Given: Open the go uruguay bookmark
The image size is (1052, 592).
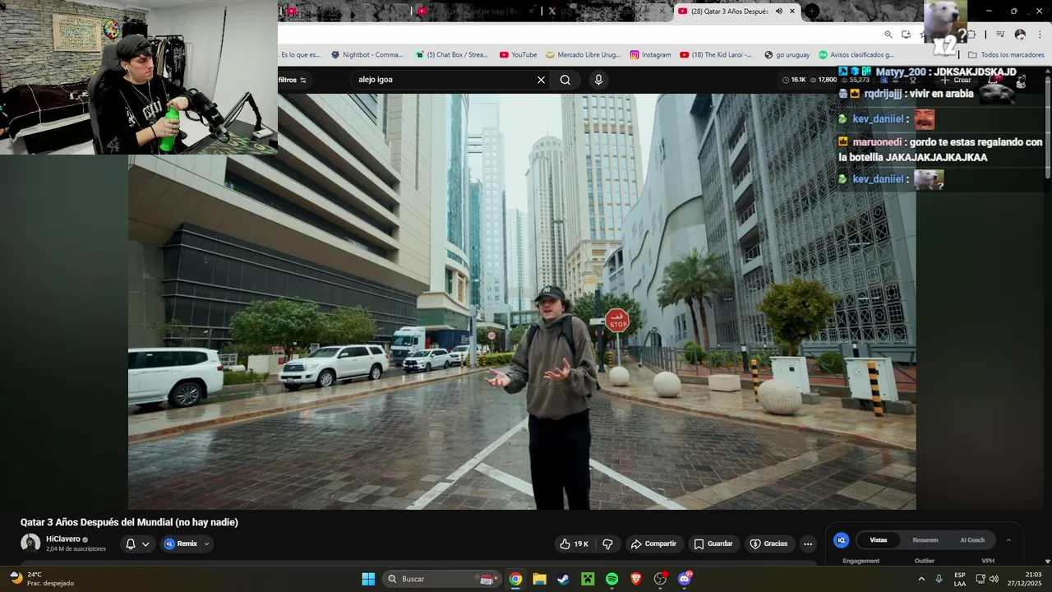Looking at the screenshot, I should click(x=787, y=55).
